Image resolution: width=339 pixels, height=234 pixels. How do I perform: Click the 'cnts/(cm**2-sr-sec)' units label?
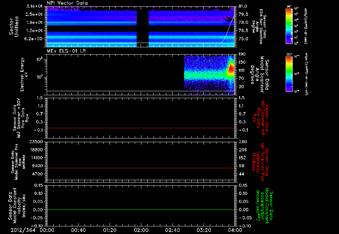click(306, 26)
